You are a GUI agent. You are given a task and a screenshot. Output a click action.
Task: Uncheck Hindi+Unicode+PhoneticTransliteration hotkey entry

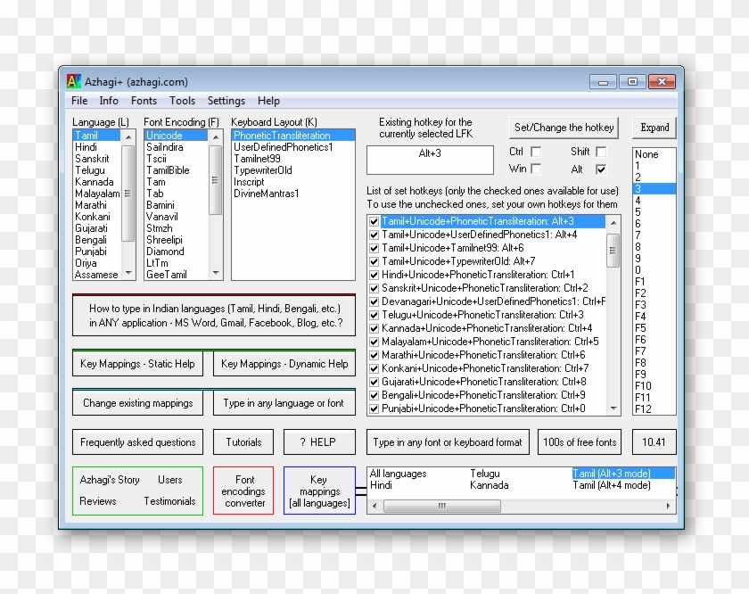[374, 275]
